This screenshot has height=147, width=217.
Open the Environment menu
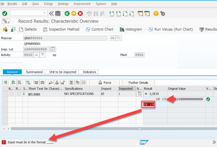82,4
